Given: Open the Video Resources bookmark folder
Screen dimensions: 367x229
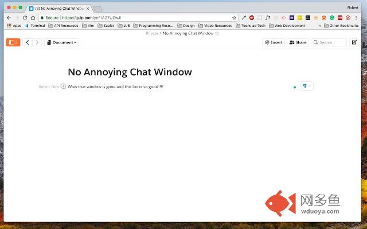Looking at the screenshot, I should tap(215, 26).
